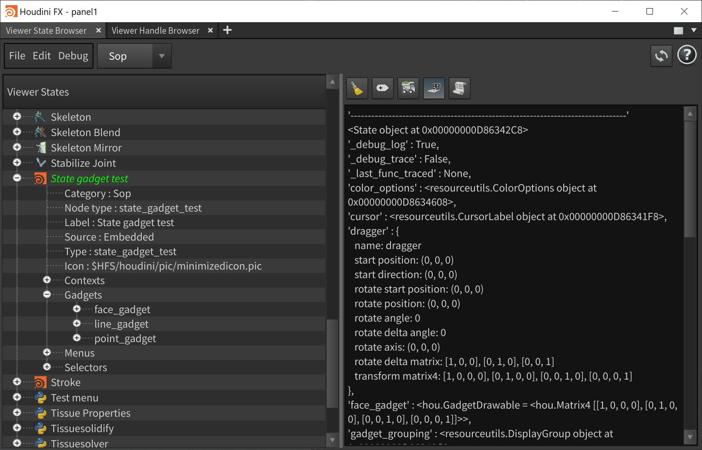The image size is (702, 450).
Task: Click the scroll log icon
Action: [459, 88]
